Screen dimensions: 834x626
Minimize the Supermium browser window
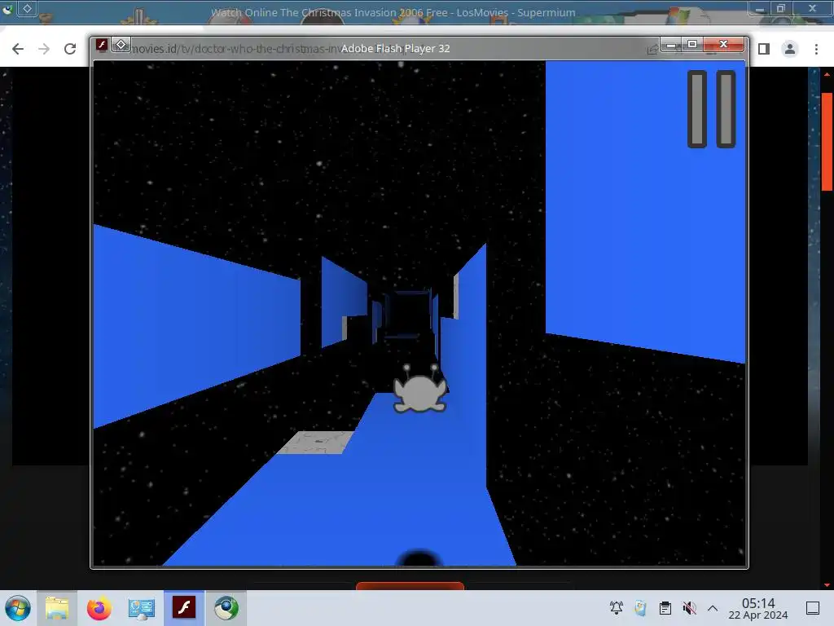point(760,8)
